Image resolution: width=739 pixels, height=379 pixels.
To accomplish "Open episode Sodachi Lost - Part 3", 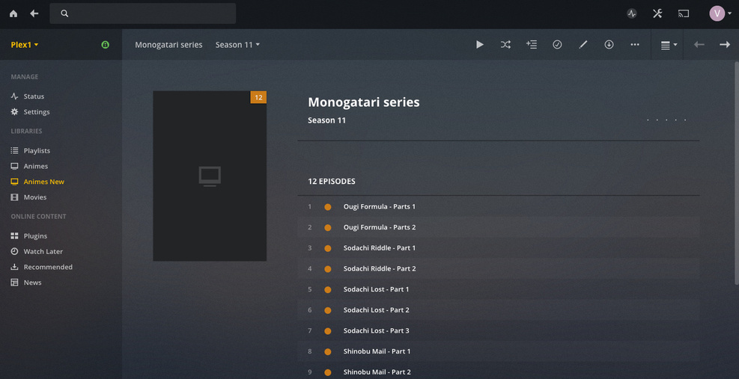I will click(376, 331).
